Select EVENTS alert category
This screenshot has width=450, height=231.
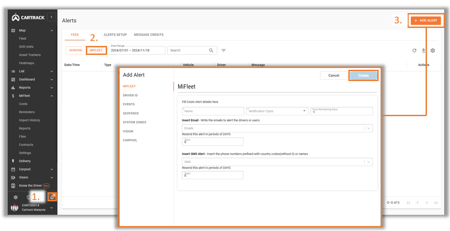point(129,104)
